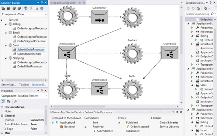Click the globe refresh icon in Solution Builder toolbar

pyautogui.click(x=25, y=8)
